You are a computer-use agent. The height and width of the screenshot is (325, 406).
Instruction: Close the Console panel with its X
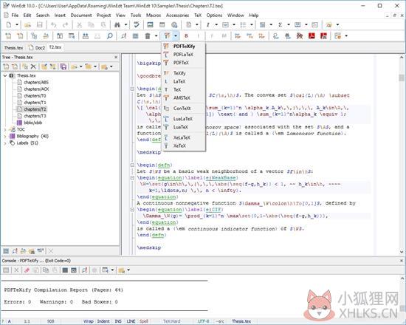point(402,261)
